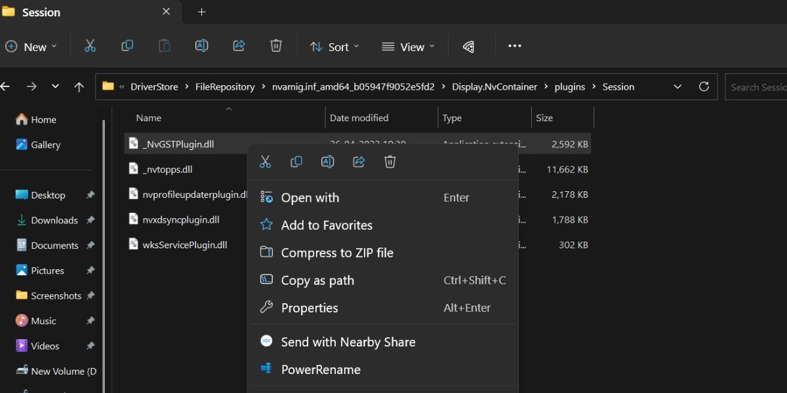The image size is (787, 393).
Task: Select Compress to ZIP file
Action: (x=382, y=253)
